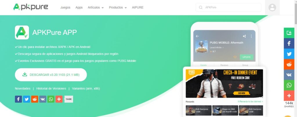Click sidebar WhatsApp share button
The width and height of the screenshot is (297, 117).
(x=289, y=85)
